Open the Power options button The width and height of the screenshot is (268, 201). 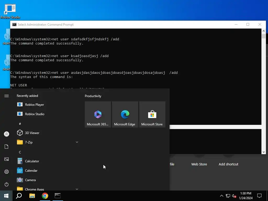[x=7, y=184]
